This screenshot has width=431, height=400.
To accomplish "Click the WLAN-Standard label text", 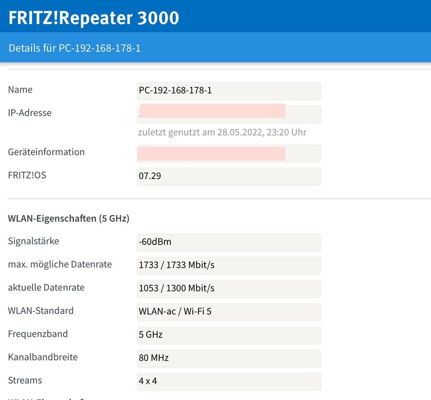I will click(41, 311).
